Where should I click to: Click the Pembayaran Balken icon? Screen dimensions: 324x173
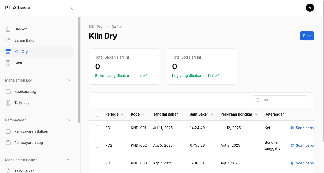pyautogui.click(x=8, y=131)
